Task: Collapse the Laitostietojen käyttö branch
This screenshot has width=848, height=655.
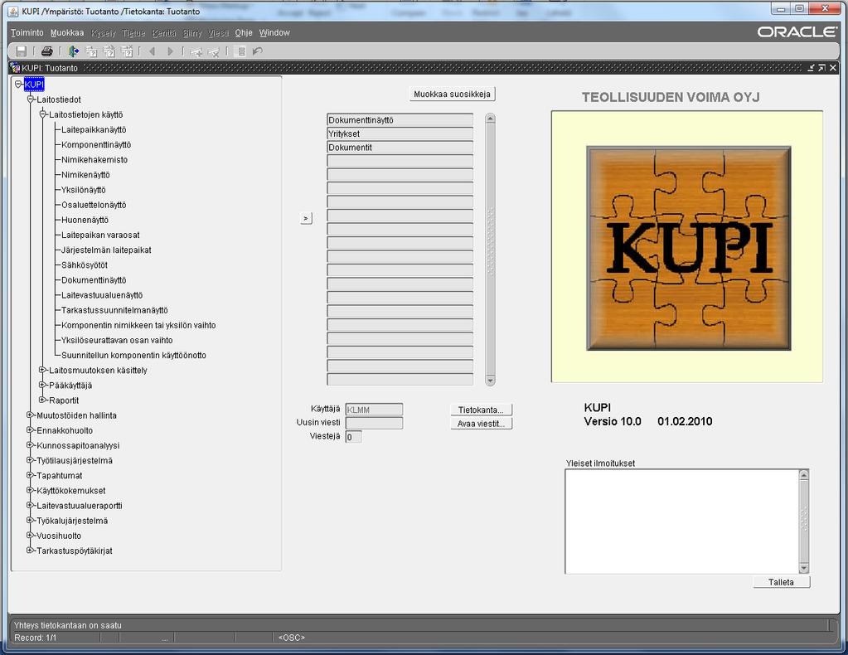Action: (x=43, y=114)
